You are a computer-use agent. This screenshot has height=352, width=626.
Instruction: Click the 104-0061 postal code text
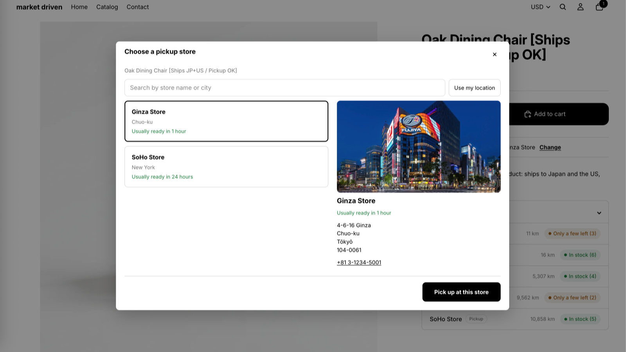(349, 250)
